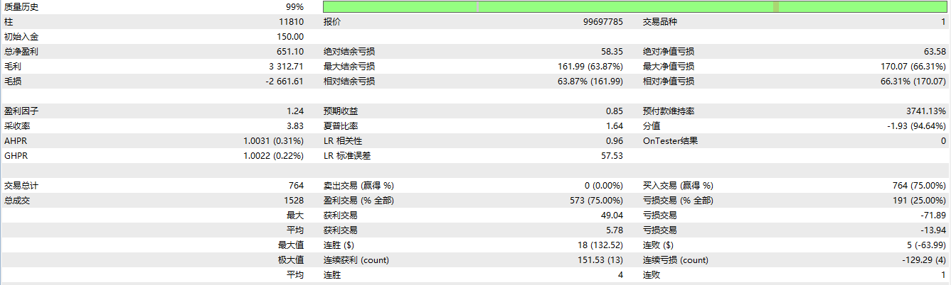Click the recovery factor value 3.83
This screenshot has height=285, width=951.
tap(297, 126)
